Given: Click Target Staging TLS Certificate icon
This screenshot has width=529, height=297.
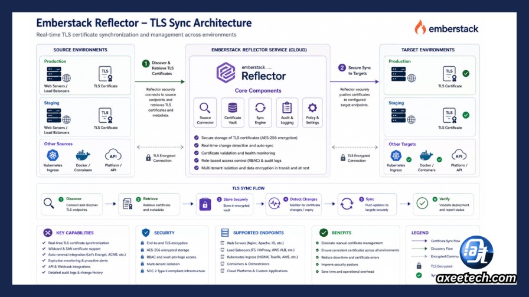Looking at the screenshot, I should [x=450, y=115].
